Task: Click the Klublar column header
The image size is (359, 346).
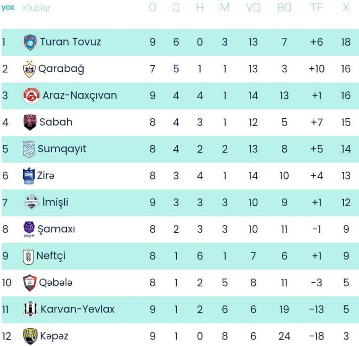Action: point(37,8)
